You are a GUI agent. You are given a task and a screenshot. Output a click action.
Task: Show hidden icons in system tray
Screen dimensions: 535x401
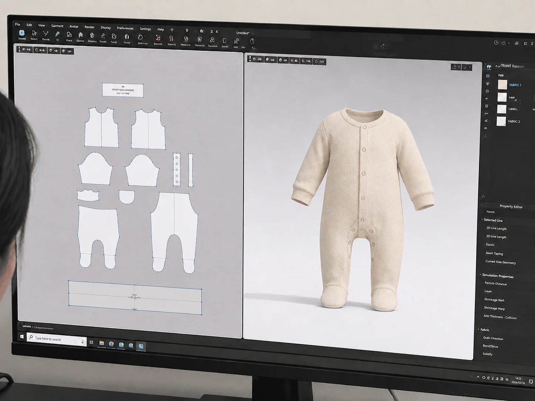pos(478,377)
